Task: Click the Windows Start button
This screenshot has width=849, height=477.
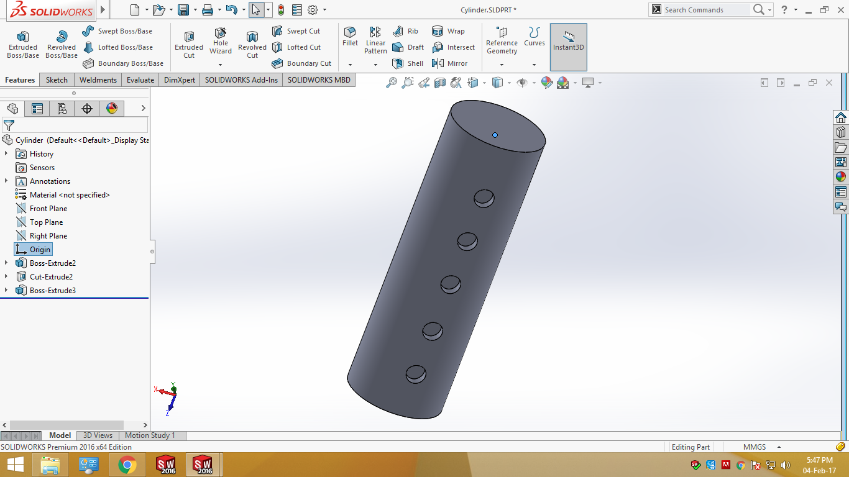Action: tap(15, 465)
